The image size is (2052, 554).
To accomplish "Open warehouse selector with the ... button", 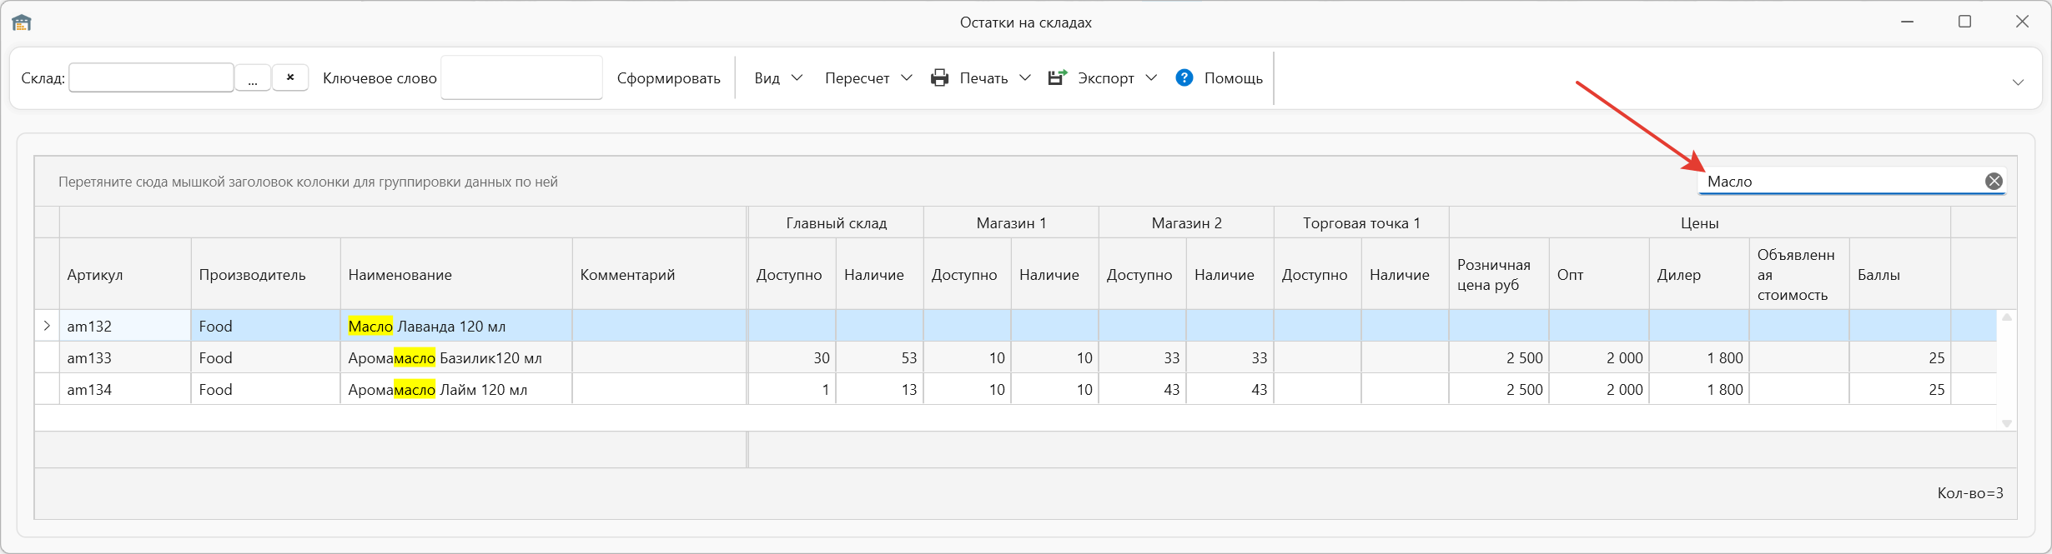I will point(252,77).
